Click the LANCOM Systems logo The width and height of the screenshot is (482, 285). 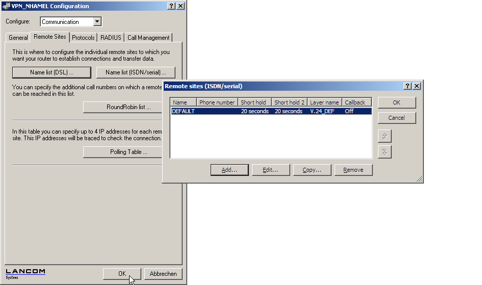26,273
